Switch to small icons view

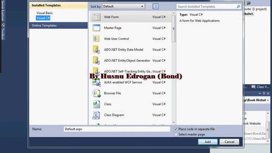[149, 6]
